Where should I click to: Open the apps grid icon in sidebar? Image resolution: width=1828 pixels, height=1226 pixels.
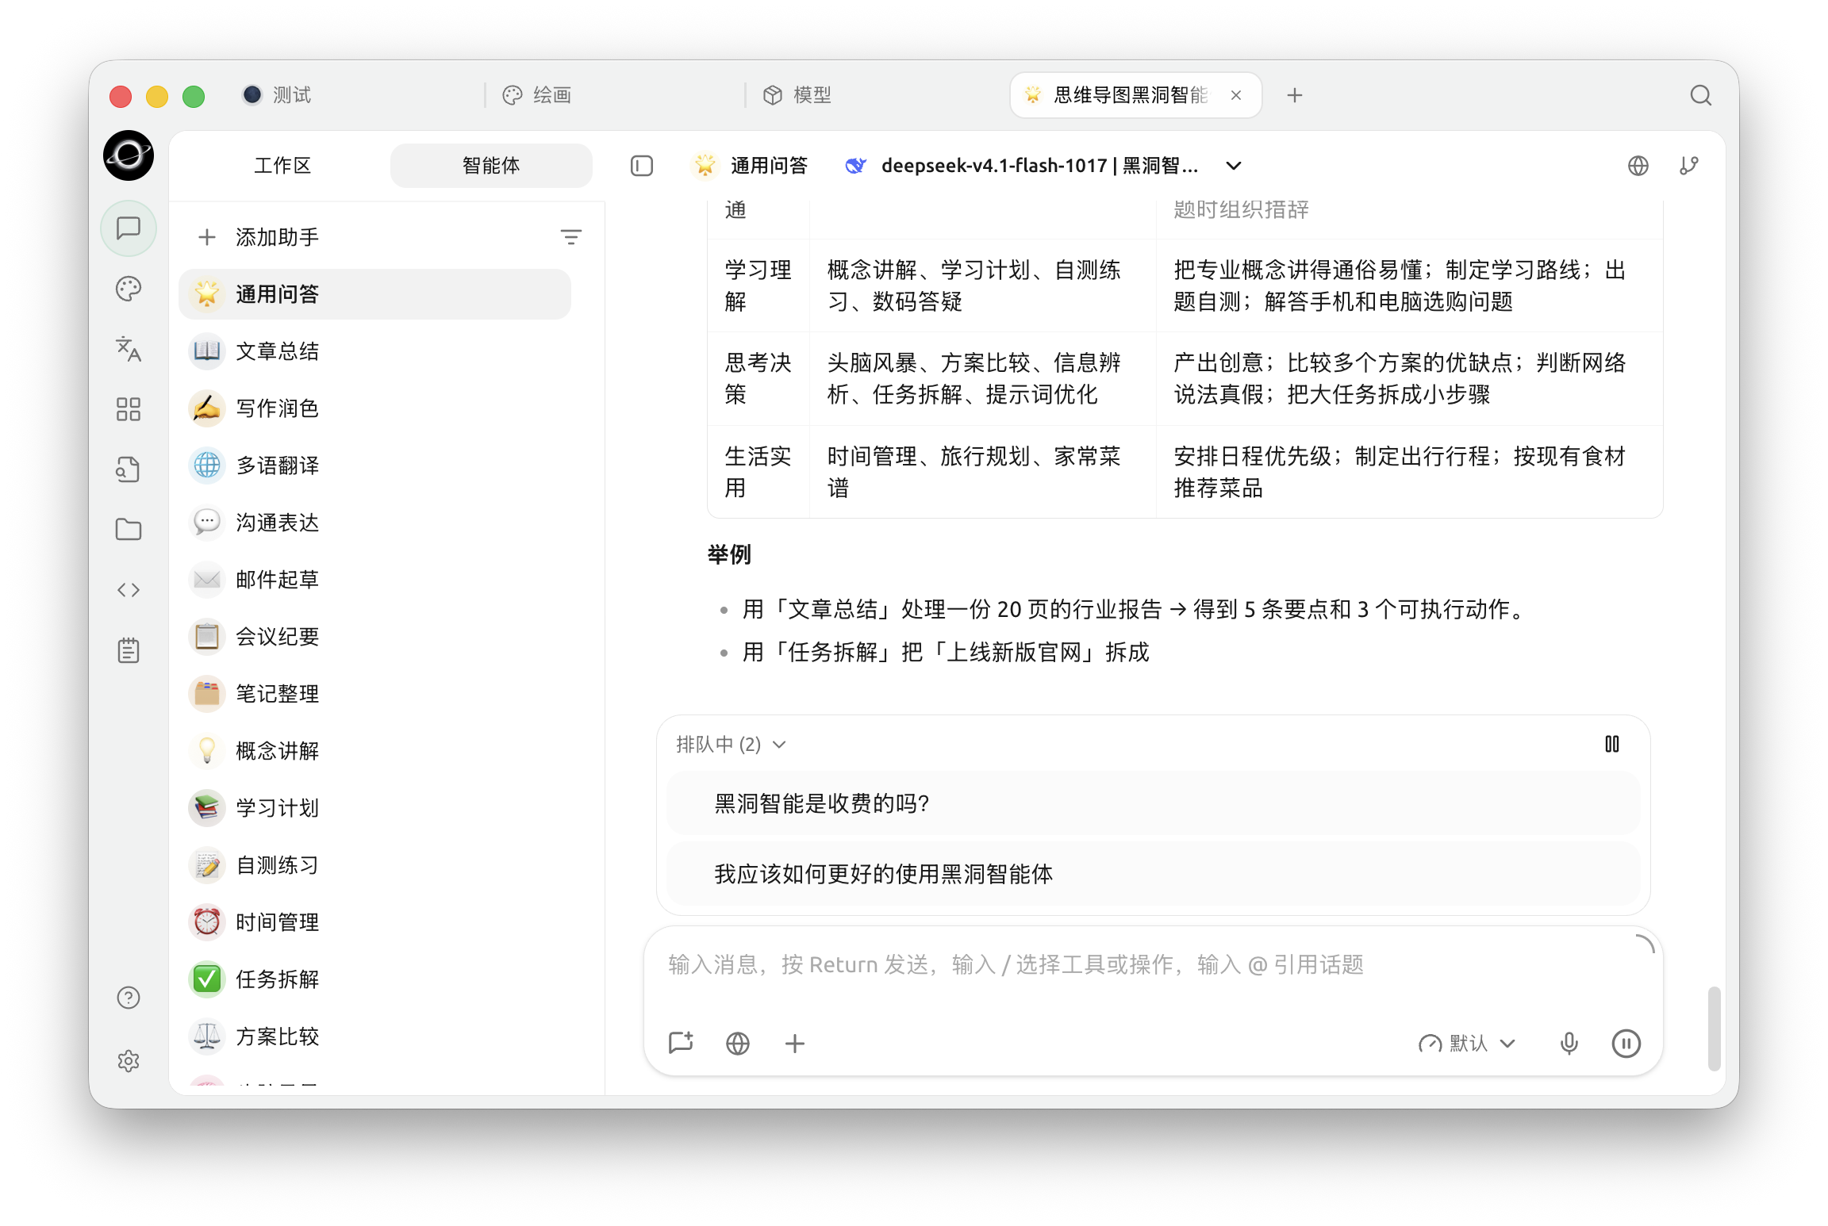[129, 409]
